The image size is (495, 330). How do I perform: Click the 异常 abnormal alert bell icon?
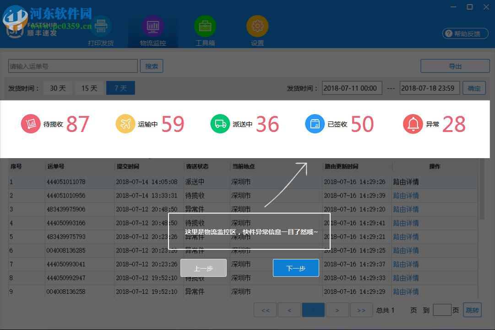tap(413, 124)
